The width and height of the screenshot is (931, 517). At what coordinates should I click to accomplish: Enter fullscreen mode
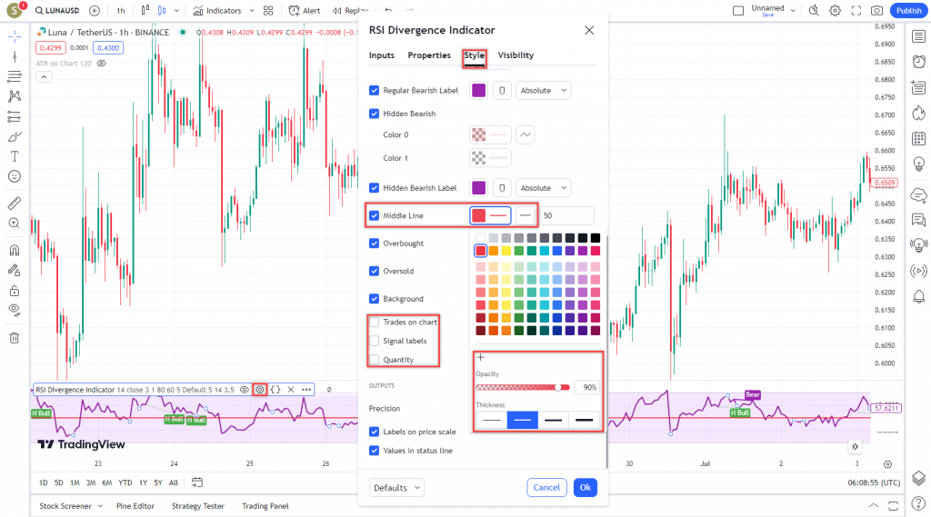click(x=856, y=11)
